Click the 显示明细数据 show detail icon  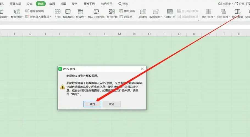(x=179, y=11)
